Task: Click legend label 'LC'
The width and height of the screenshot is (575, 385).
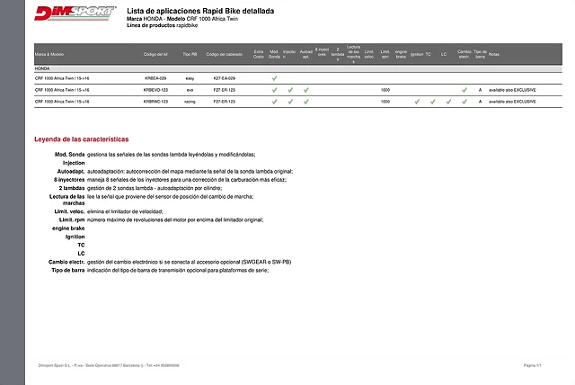Action: (x=82, y=254)
